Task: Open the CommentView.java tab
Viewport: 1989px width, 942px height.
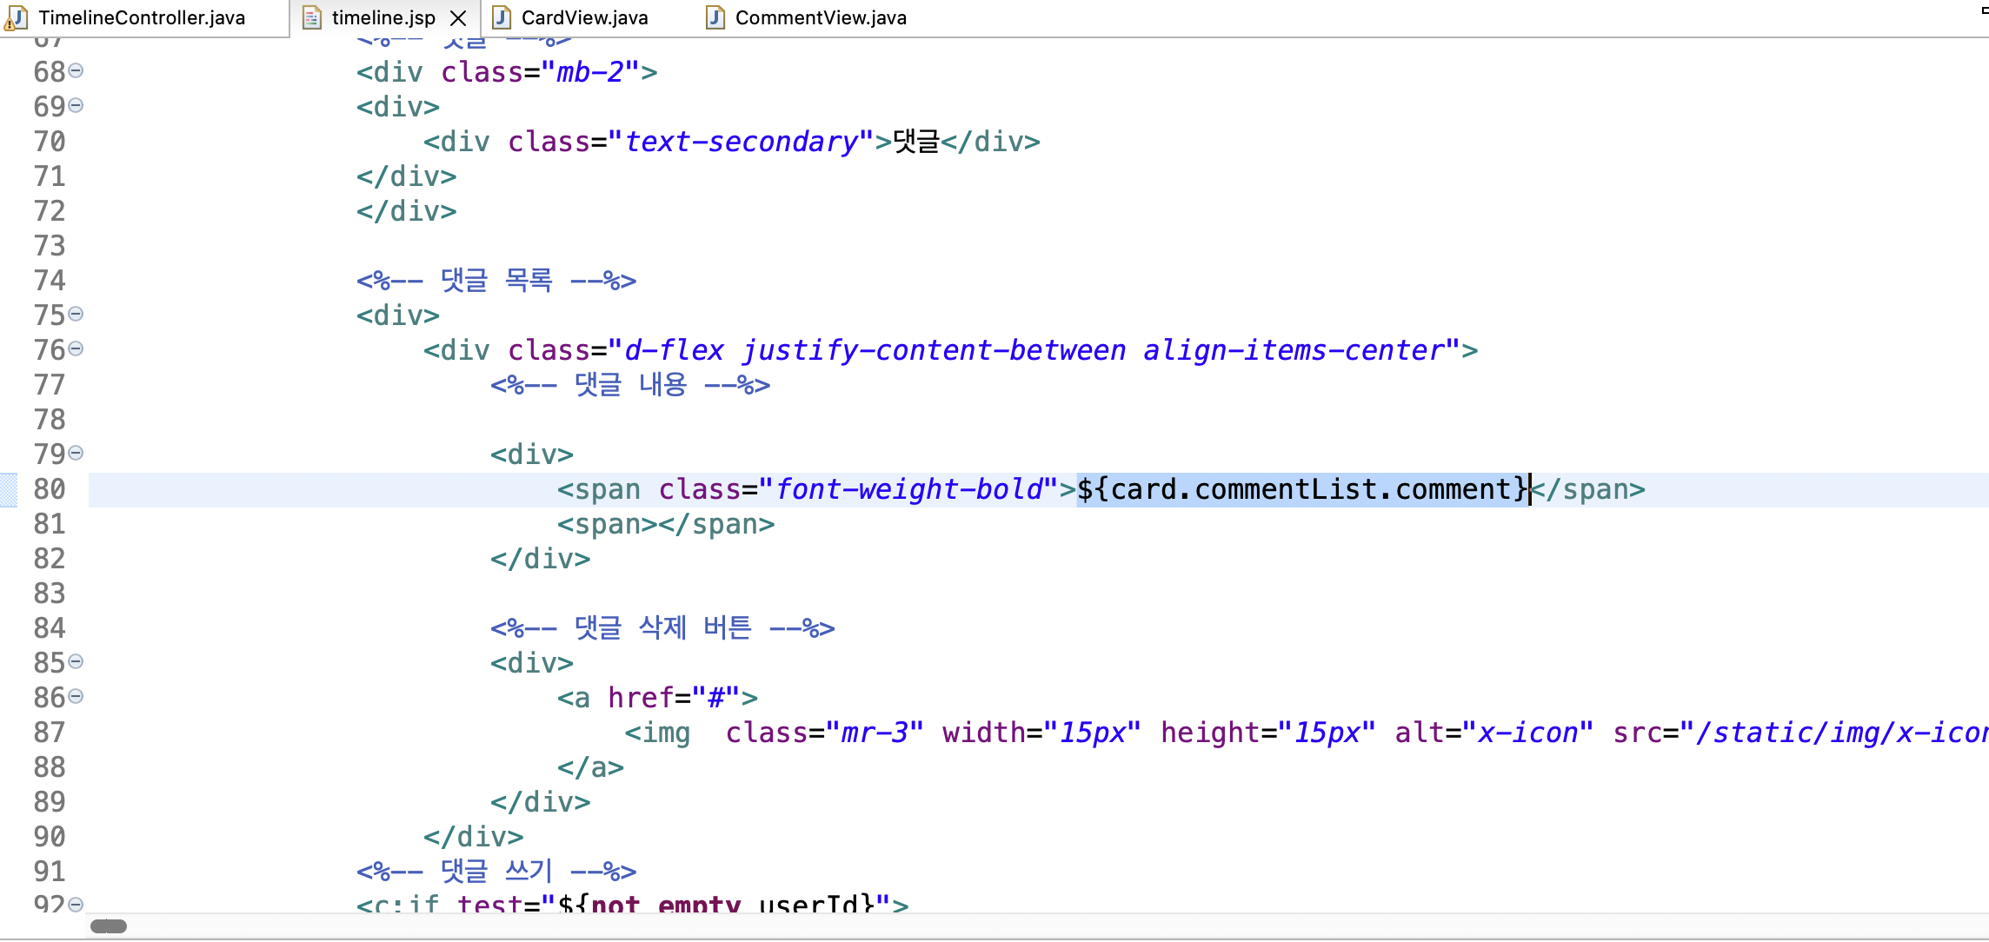Action: [x=820, y=17]
